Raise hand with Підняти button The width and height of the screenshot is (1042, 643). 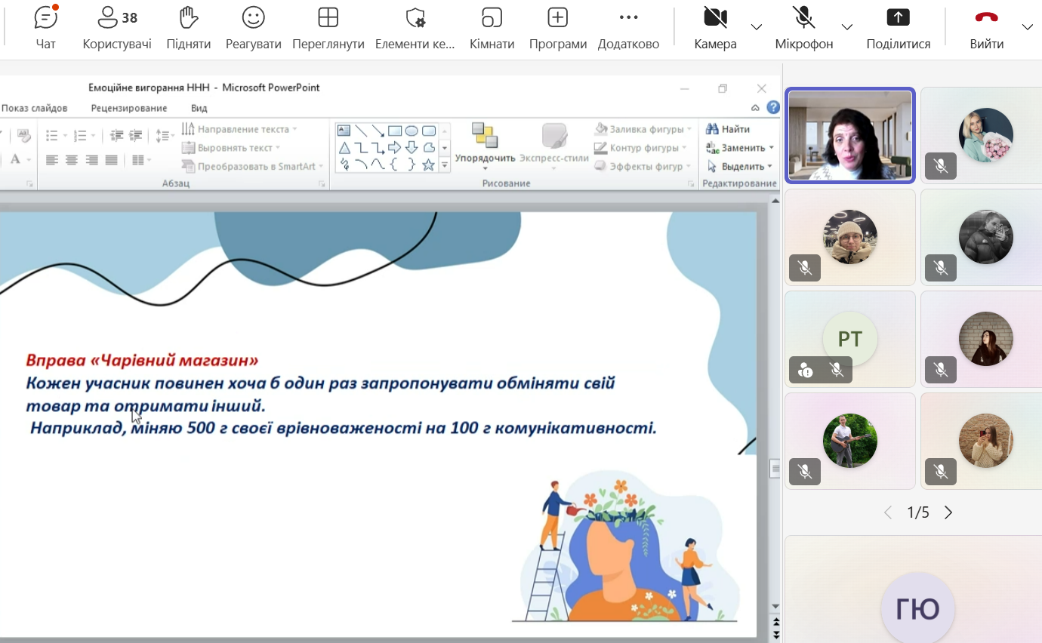pos(188,28)
